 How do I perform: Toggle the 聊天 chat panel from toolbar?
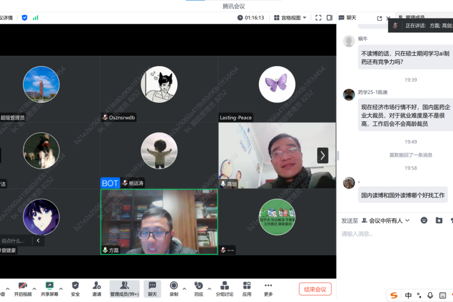[152, 288]
